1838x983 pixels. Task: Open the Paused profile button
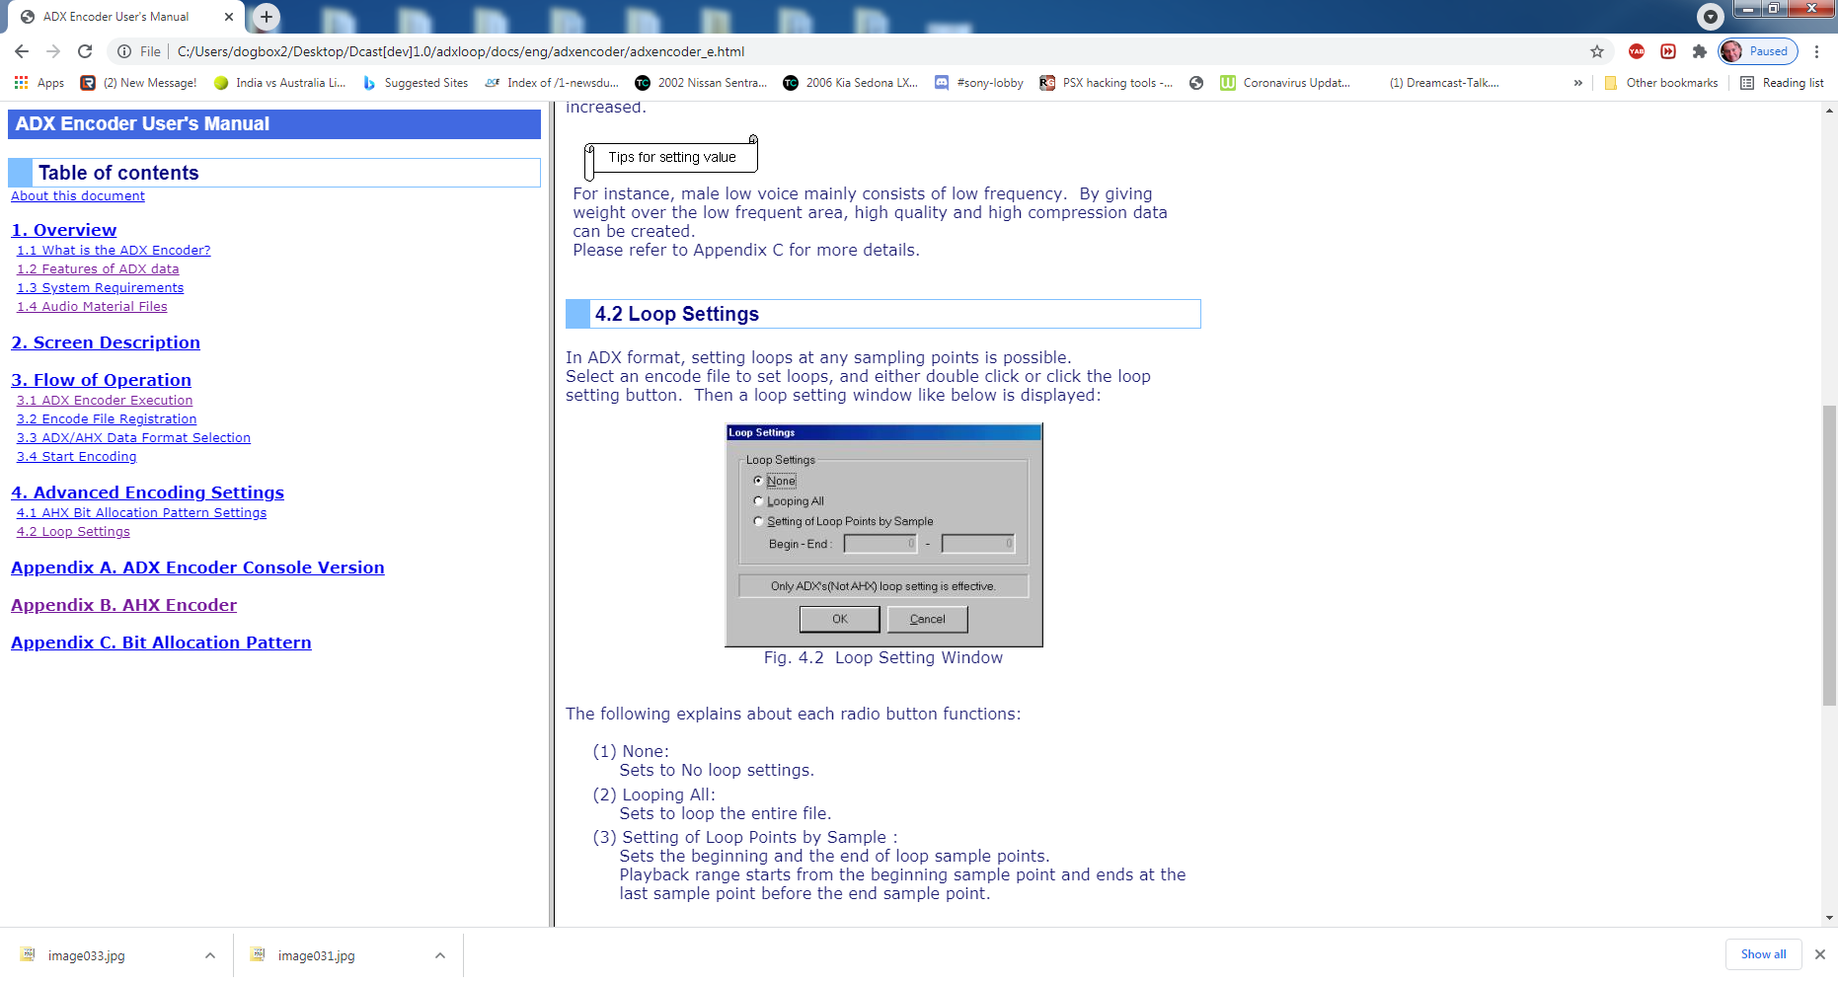1758,51
